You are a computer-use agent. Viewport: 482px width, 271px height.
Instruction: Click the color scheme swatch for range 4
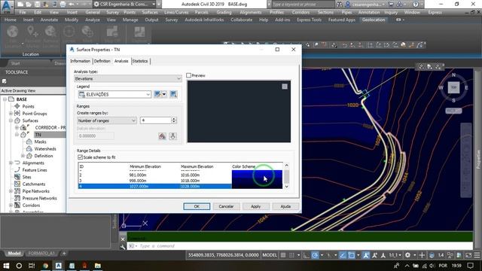pyautogui.click(x=257, y=186)
